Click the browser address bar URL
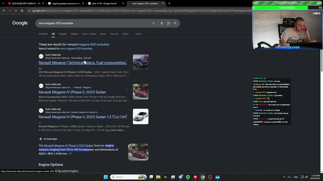Viewport: 323px width, 181px height. coord(142,11)
